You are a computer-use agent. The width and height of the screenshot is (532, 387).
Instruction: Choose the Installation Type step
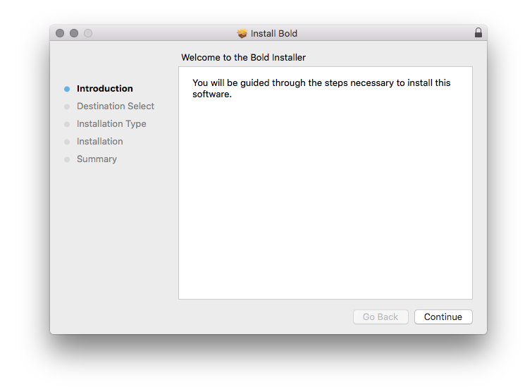coord(111,124)
